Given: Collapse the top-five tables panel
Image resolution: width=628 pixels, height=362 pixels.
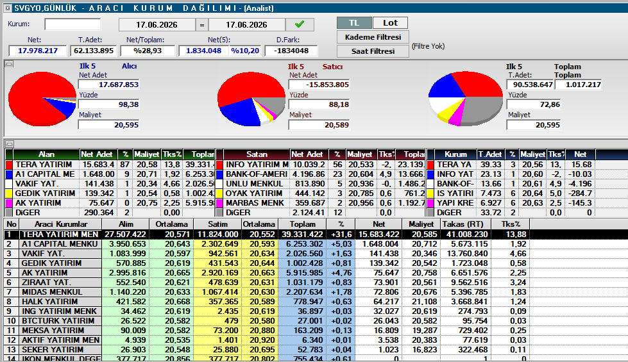Looking at the screenshot, I should (10, 144).
